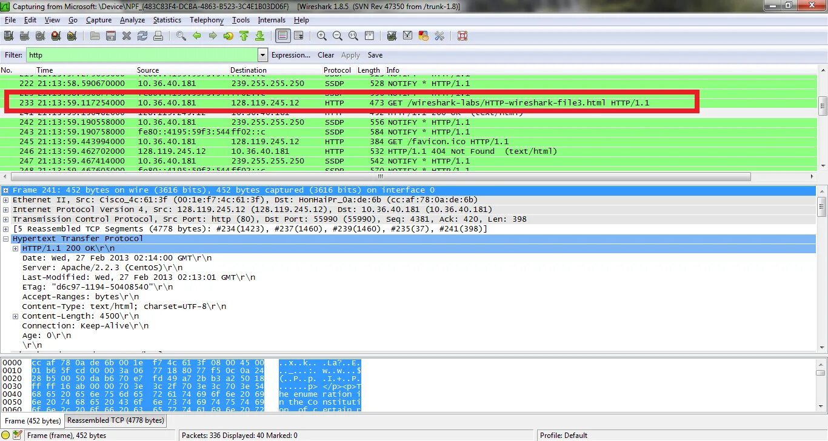Open the Telephony menu
Screen dimensions: 828x441
[207, 20]
